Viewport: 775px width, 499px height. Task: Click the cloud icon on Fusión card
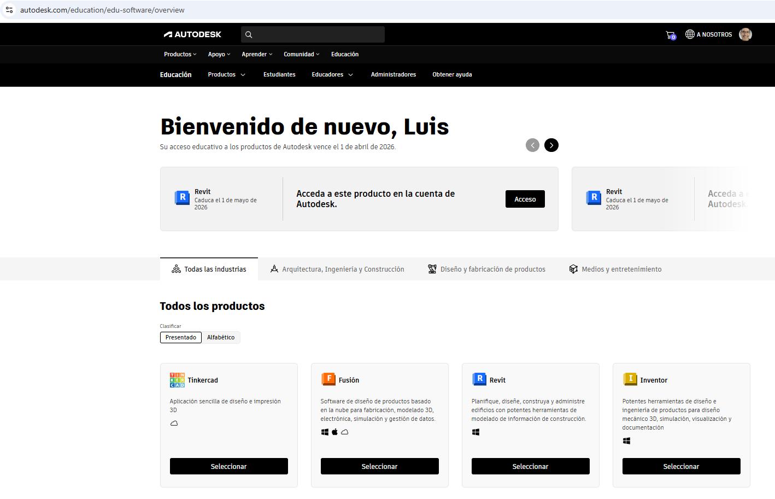pos(344,432)
